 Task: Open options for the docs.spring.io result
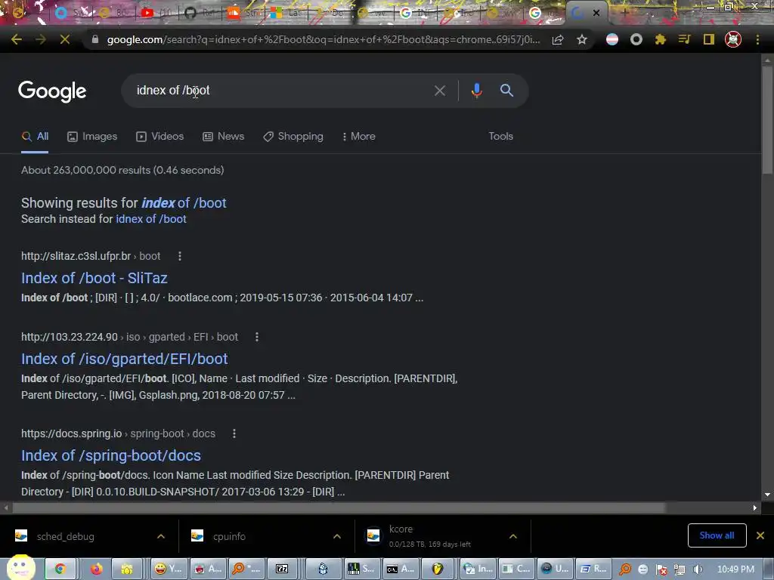pyautogui.click(x=234, y=433)
